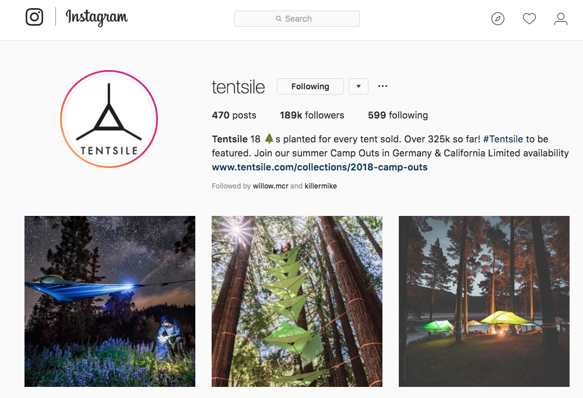Visit killermike follower profile
This screenshot has height=398, width=583.
click(x=321, y=186)
